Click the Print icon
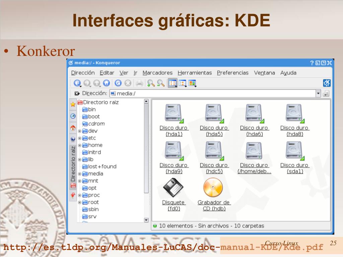 click(x=139, y=83)
